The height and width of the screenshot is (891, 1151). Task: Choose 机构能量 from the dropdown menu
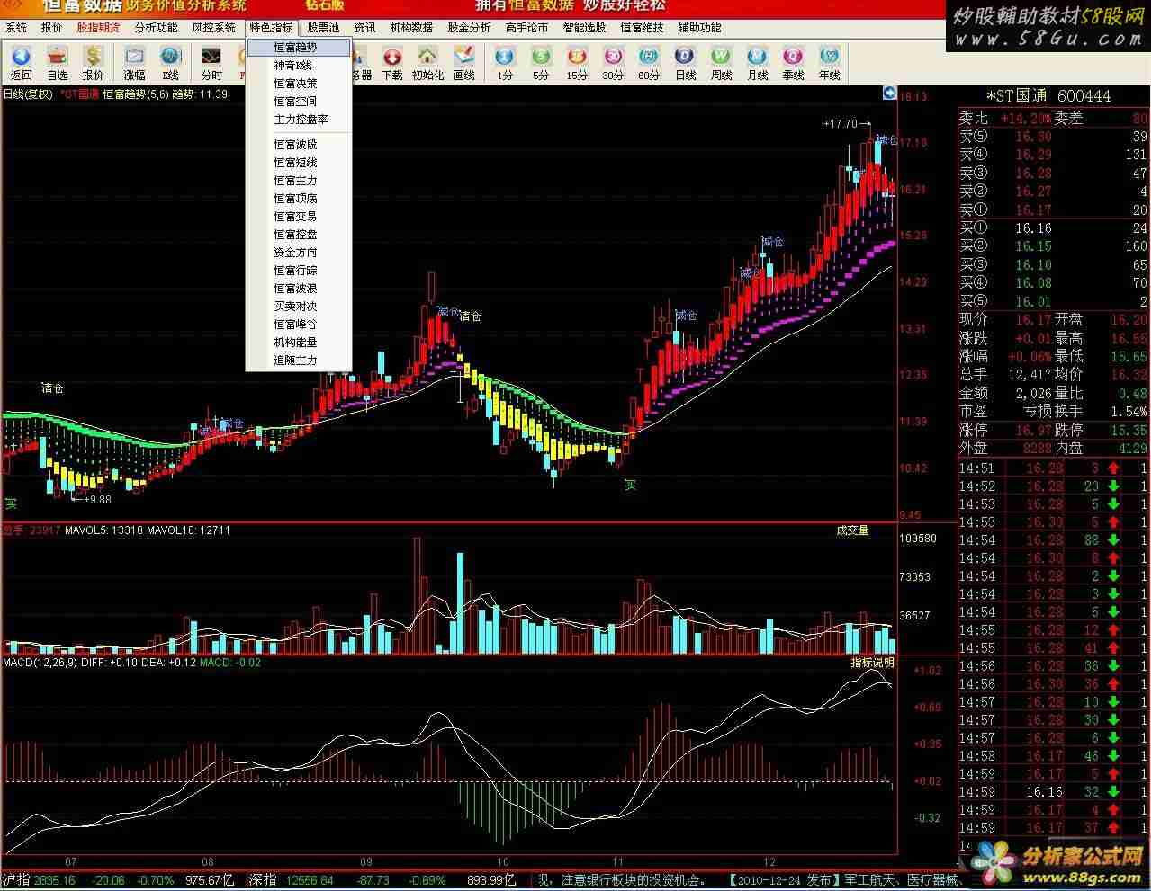(x=299, y=343)
